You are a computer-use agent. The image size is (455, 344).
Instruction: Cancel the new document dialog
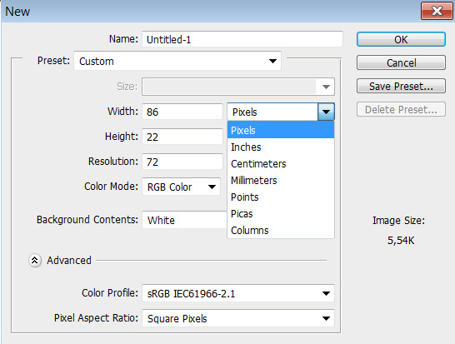[401, 62]
